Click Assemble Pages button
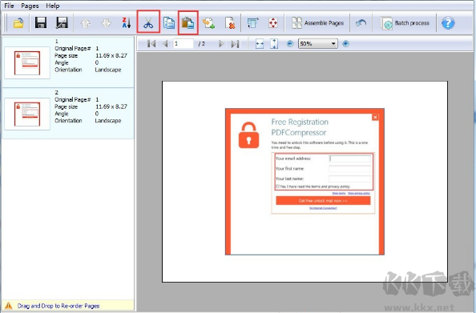The image size is (476, 313). coord(317,23)
